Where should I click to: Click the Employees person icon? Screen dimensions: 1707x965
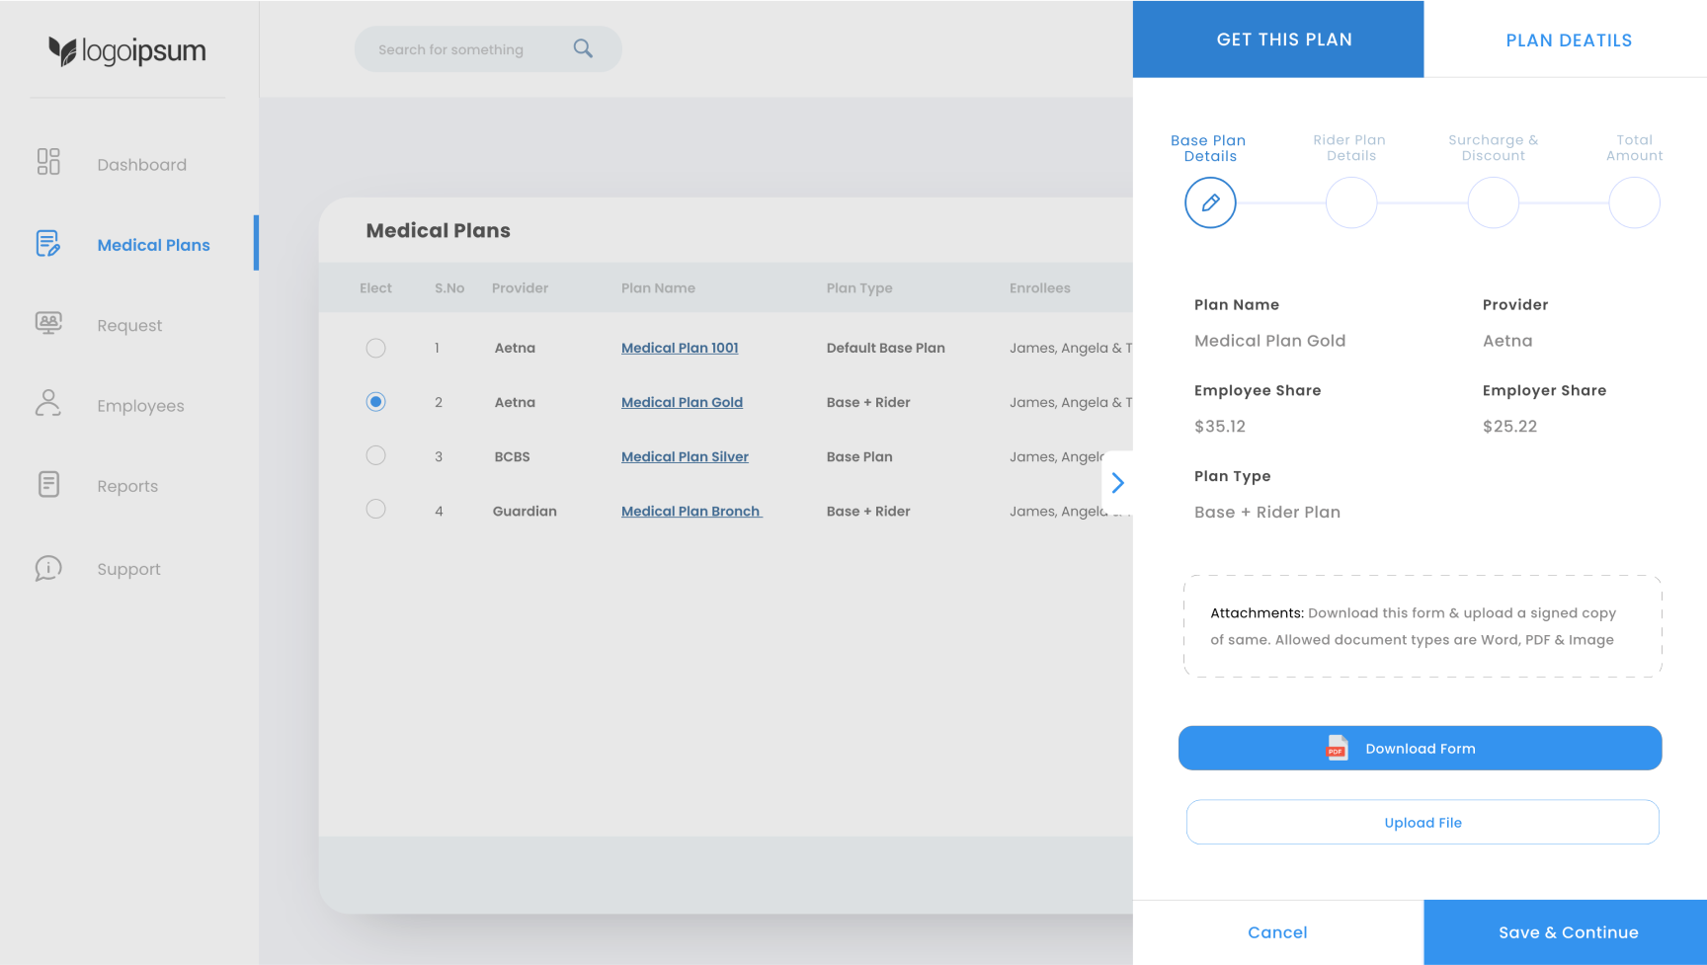coord(48,403)
